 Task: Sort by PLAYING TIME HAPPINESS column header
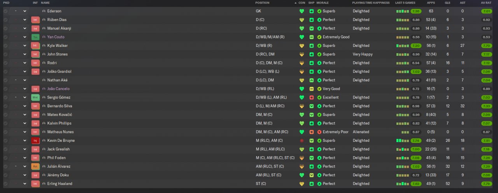coord(371,3)
